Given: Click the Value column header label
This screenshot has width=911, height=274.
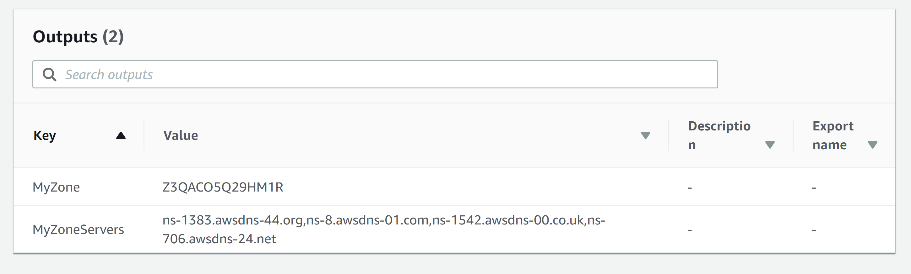Looking at the screenshot, I should [x=180, y=135].
